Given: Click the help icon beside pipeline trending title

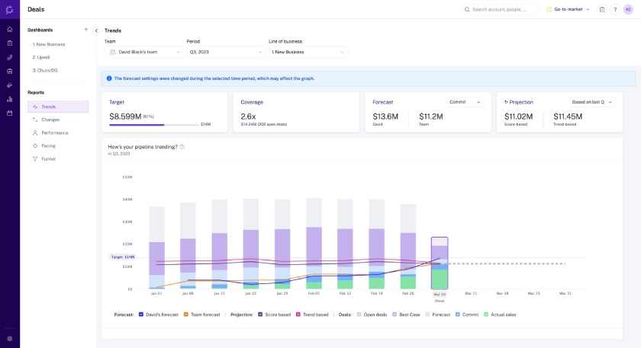Looking at the screenshot, I should [182, 147].
